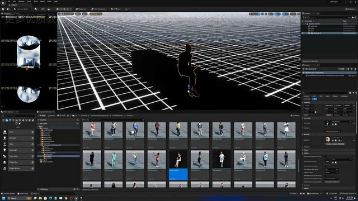This screenshot has width=358, height=201.
Task: Select the Basic category icon in Place Actors
Action: 7,120
